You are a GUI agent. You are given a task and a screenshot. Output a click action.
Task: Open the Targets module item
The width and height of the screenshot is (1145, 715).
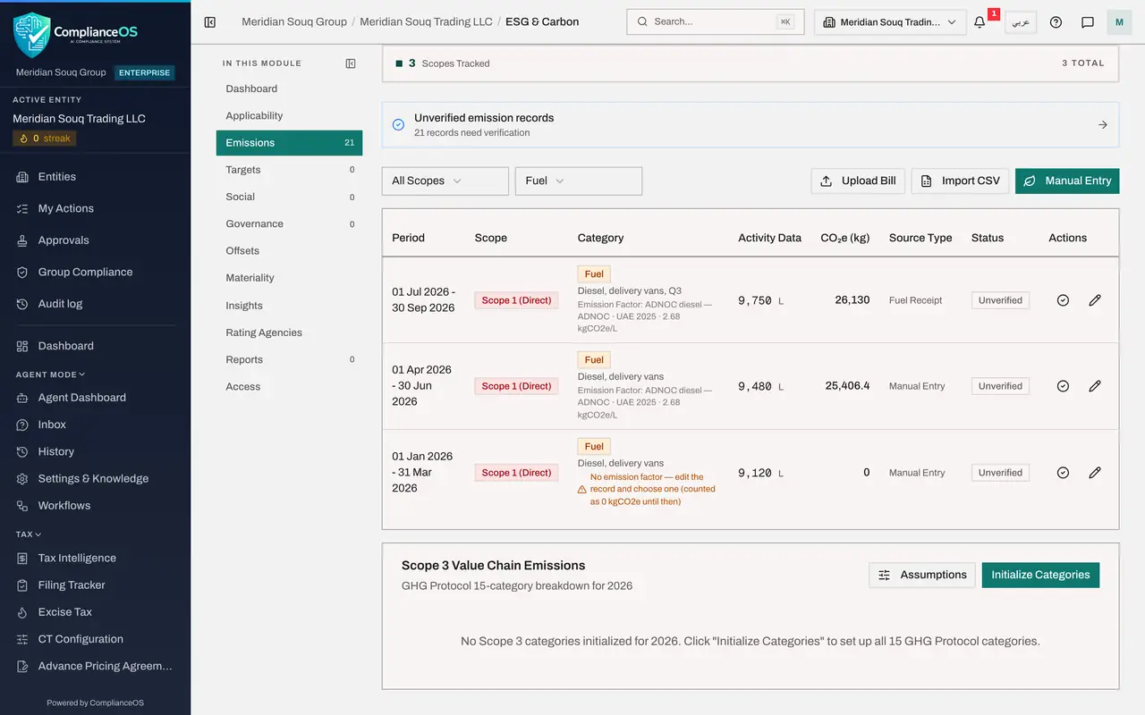pyautogui.click(x=289, y=170)
